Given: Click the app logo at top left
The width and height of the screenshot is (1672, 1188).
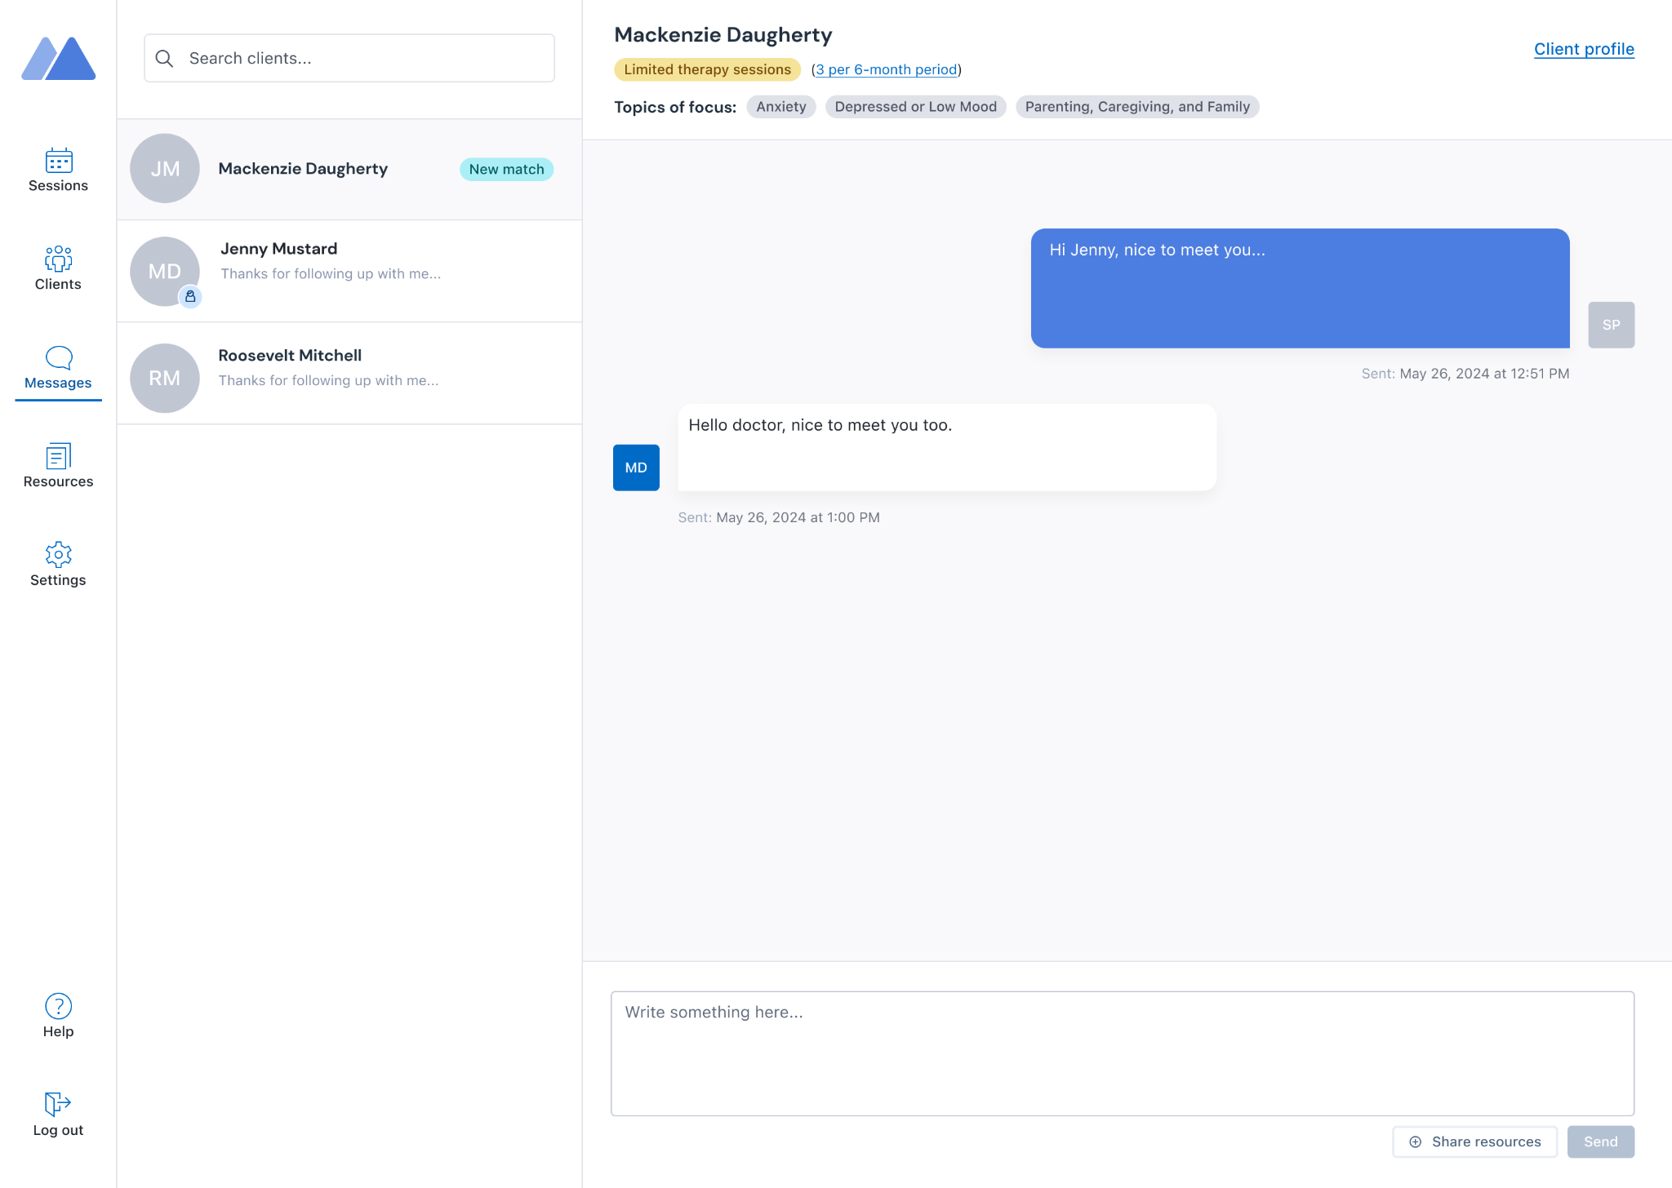Looking at the screenshot, I should 58,59.
